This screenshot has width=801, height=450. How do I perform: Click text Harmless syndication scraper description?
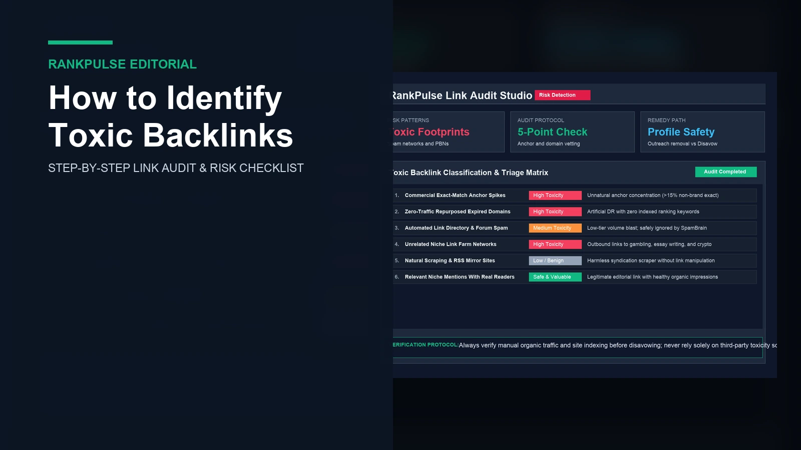[651, 260]
